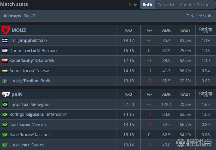Click the Brazil flag beside lux
This screenshot has width=216, height=150.
coord(5,104)
